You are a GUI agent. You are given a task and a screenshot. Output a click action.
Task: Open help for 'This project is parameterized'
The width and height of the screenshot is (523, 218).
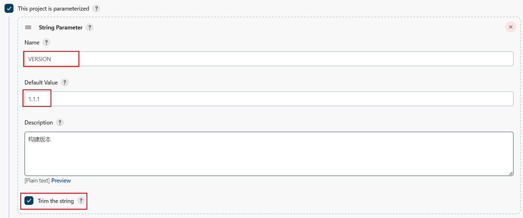click(96, 9)
